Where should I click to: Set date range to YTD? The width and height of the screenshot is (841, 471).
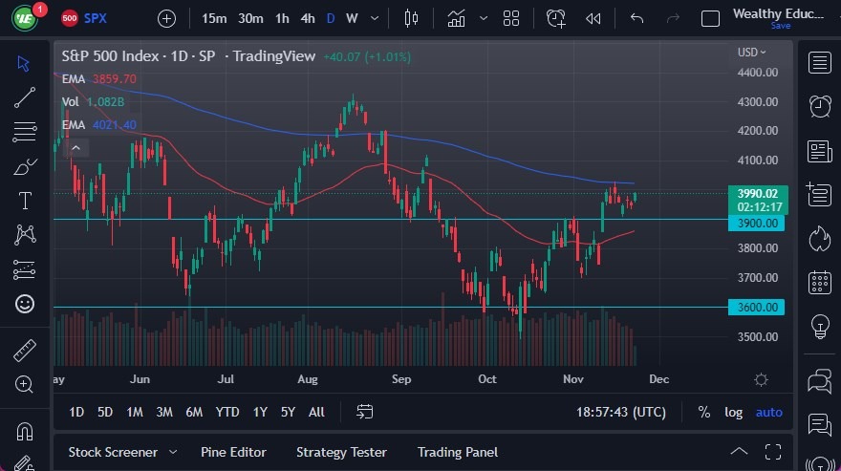pos(227,412)
